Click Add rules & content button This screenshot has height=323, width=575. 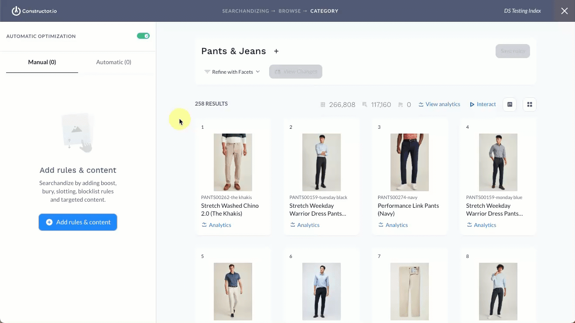(x=78, y=222)
